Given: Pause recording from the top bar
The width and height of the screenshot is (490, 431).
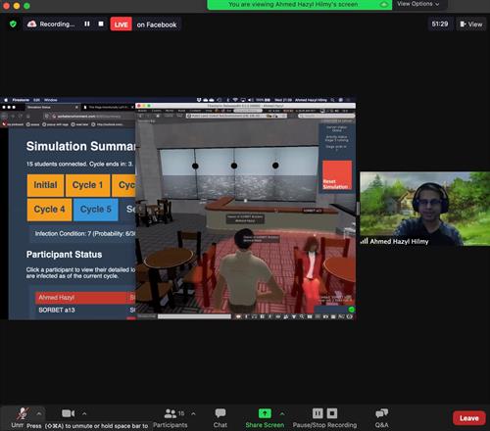Looking at the screenshot, I should click(87, 24).
